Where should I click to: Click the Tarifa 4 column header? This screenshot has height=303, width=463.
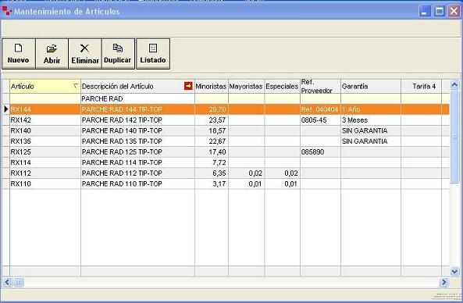pos(421,86)
